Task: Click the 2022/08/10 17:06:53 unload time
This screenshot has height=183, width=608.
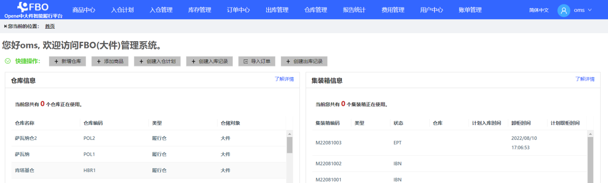Action: 524,143
